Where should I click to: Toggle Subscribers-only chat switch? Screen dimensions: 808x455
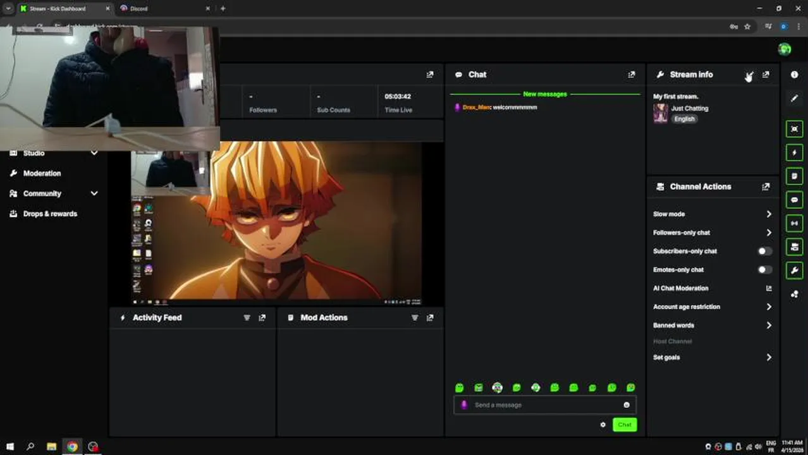pos(764,251)
